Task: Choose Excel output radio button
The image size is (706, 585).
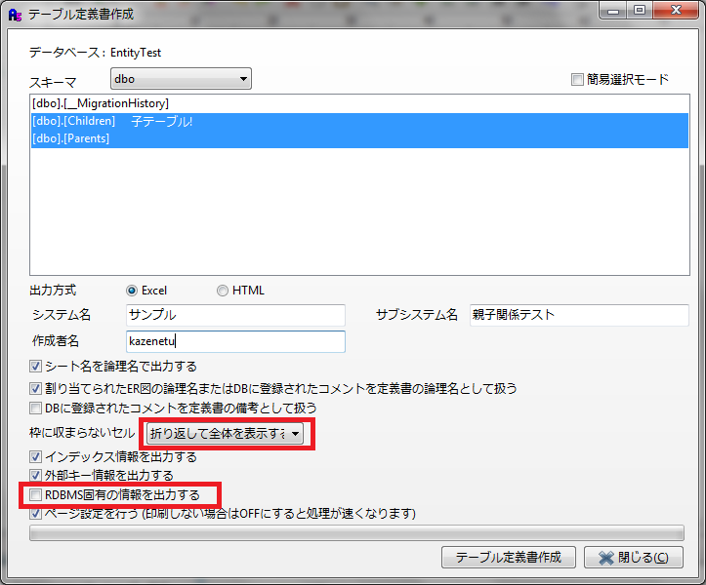Action: click(132, 291)
